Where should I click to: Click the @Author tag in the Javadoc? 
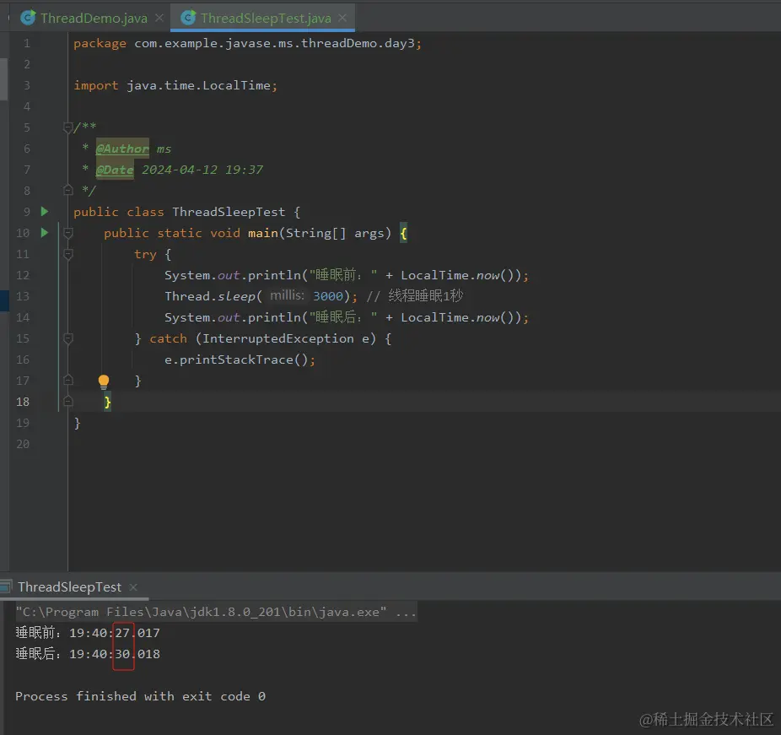122,149
